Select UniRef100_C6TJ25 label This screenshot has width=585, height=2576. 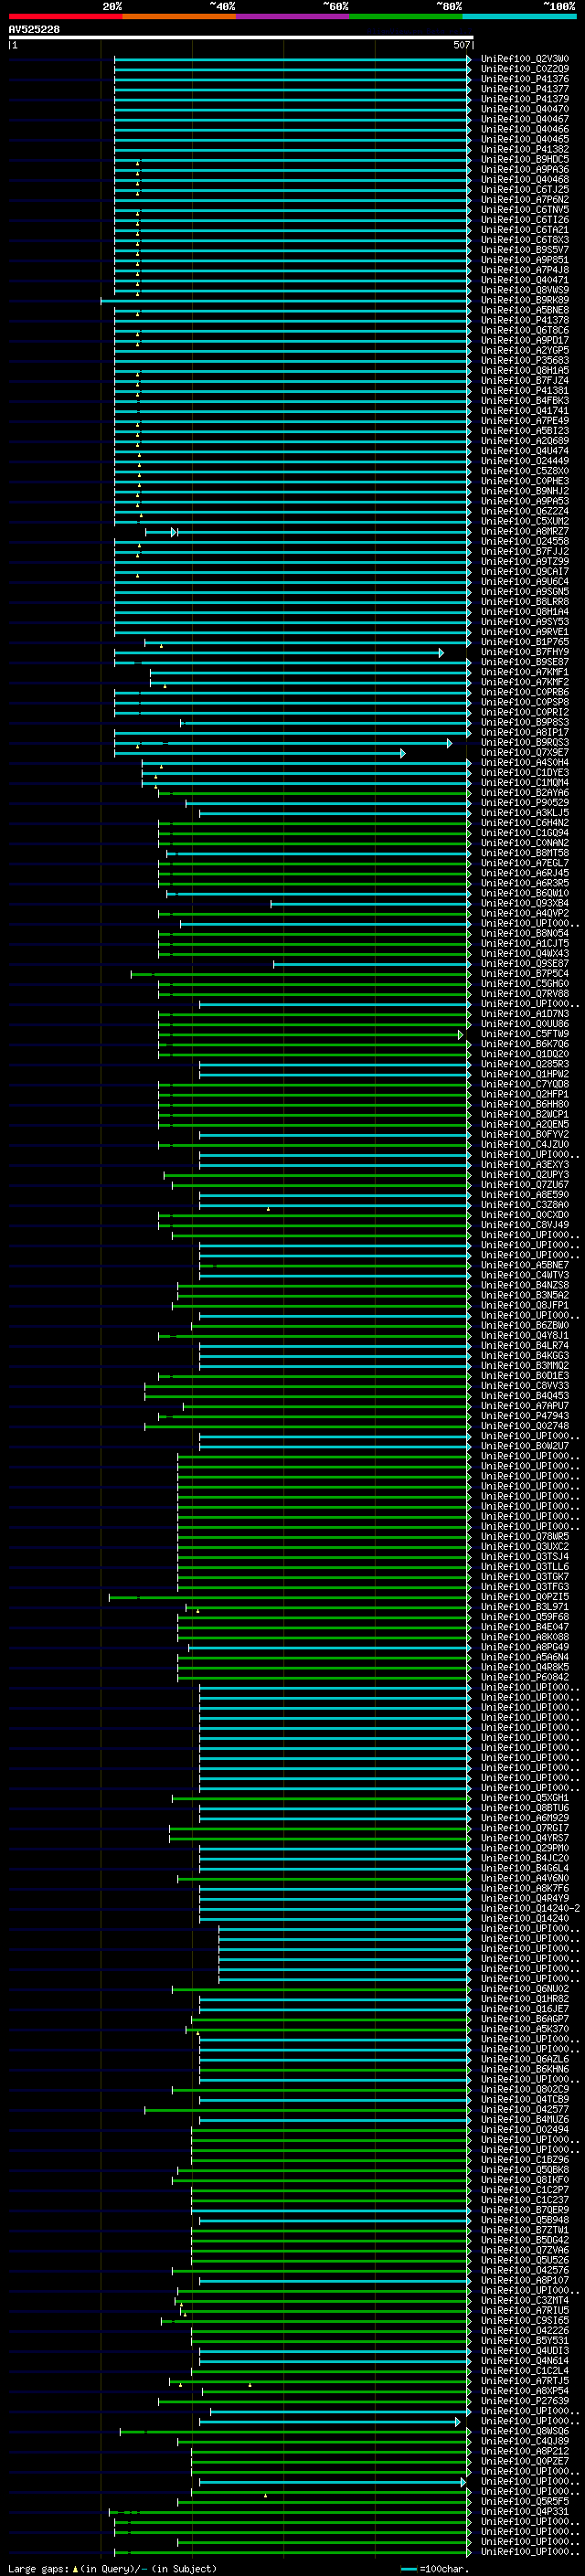525,190
